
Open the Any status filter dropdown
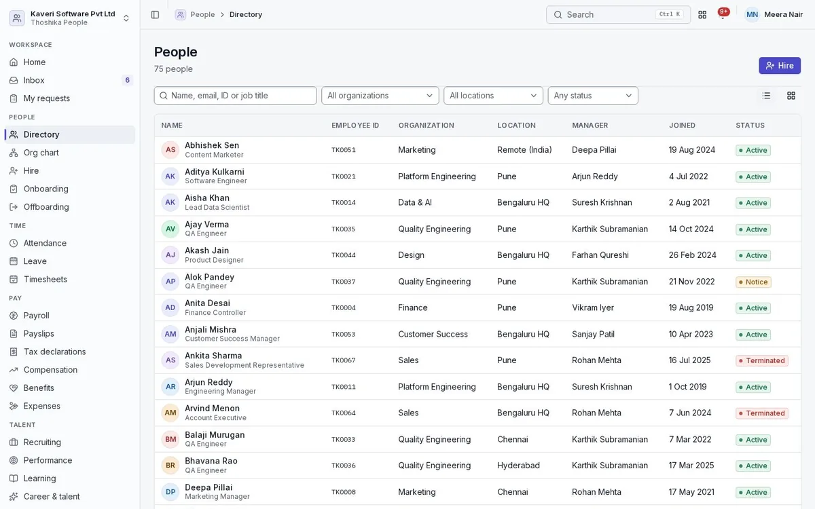593,96
